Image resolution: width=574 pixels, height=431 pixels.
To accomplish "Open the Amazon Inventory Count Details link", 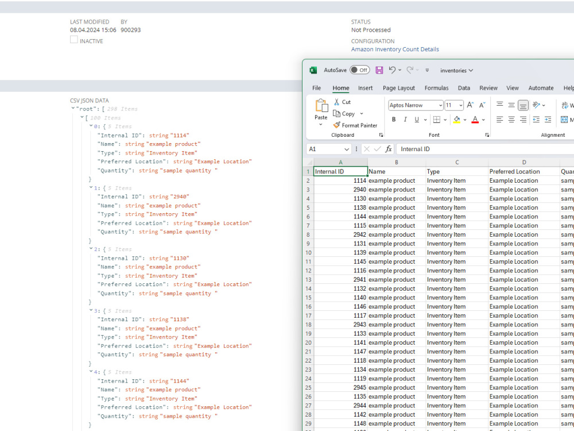I will coord(395,49).
